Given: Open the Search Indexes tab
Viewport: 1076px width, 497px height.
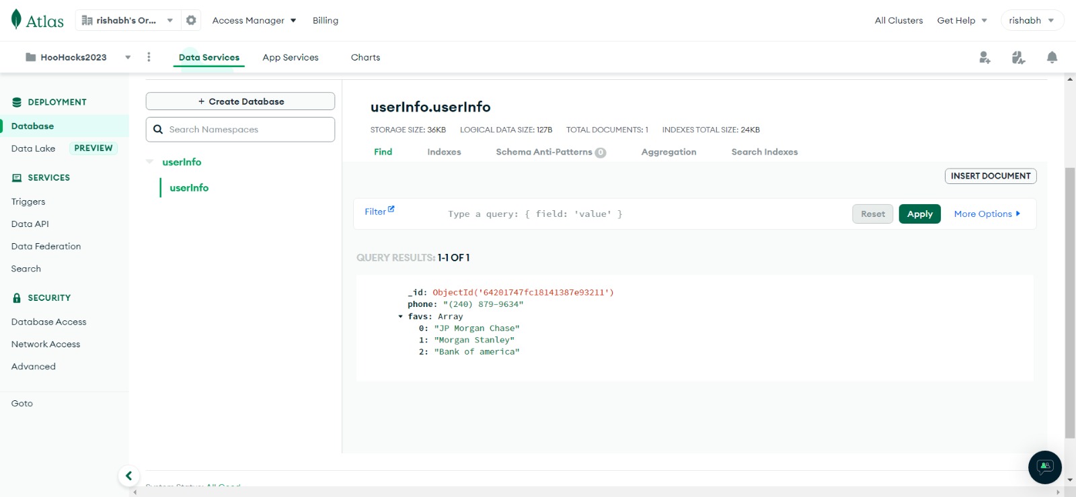Looking at the screenshot, I should click(x=765, y=152).
